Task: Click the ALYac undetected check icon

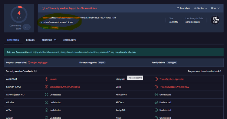Action: 47,110
